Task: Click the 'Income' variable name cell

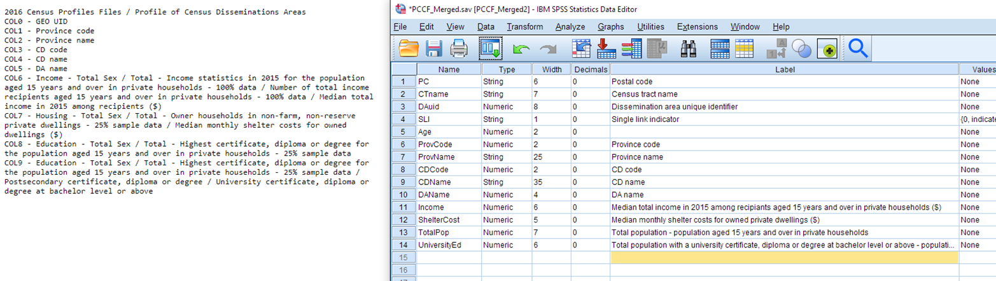Action: tap(449, 207)
